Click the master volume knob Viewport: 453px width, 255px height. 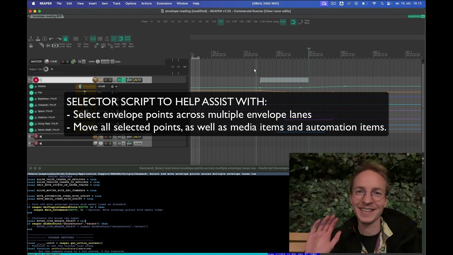[47, 62]
